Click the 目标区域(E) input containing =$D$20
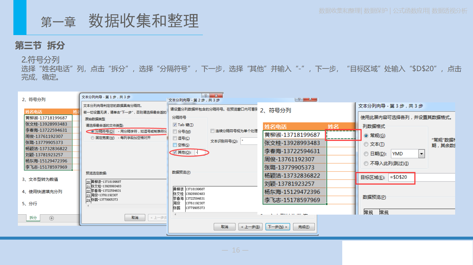The height and width of the screenshot is (265, 473). [x=422, y=177]
